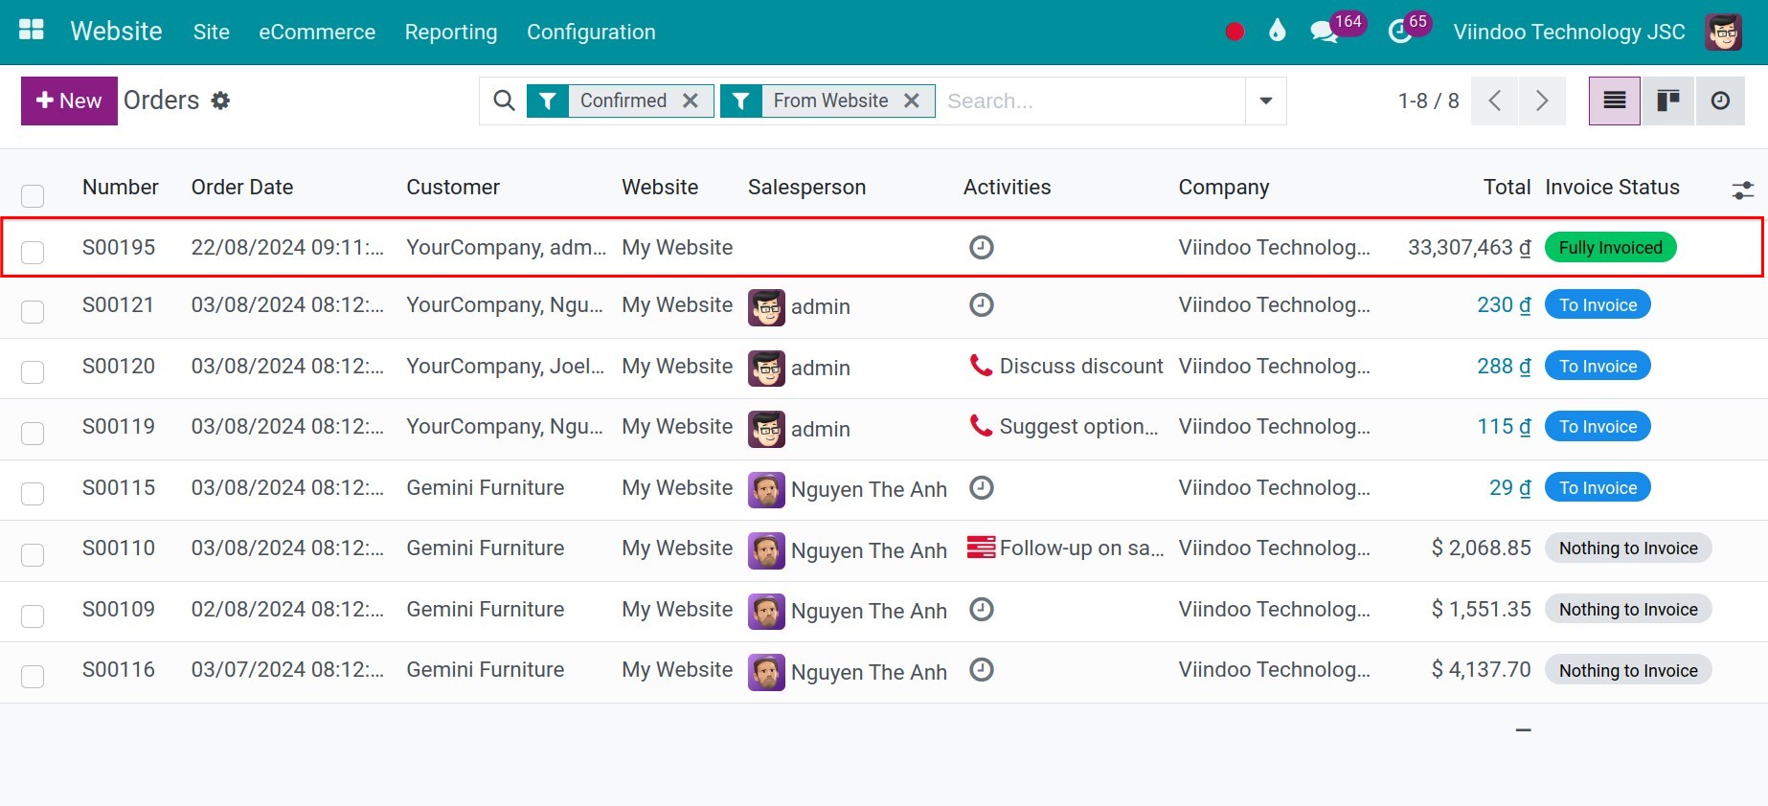This screenshot has width=1768, height=806.
Task: Click the water drop icon in navbar
Action: pos(1277,32)
